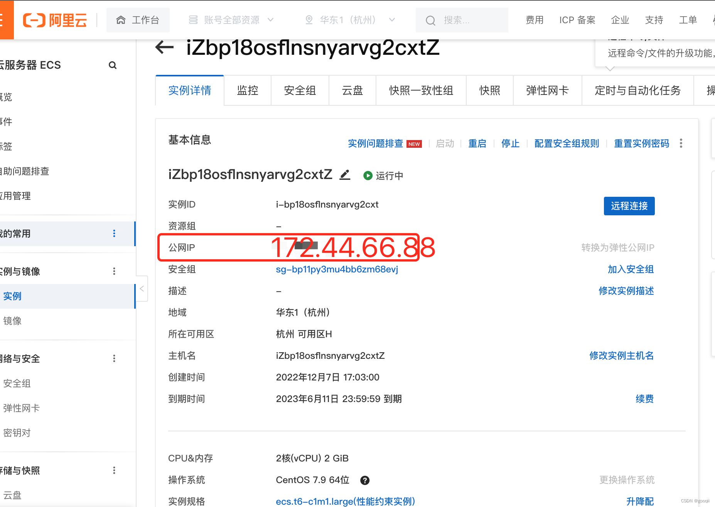Screen dimensions: 715x507
Task: Click the 重启 restart link
Action: (x=477, y=144)
